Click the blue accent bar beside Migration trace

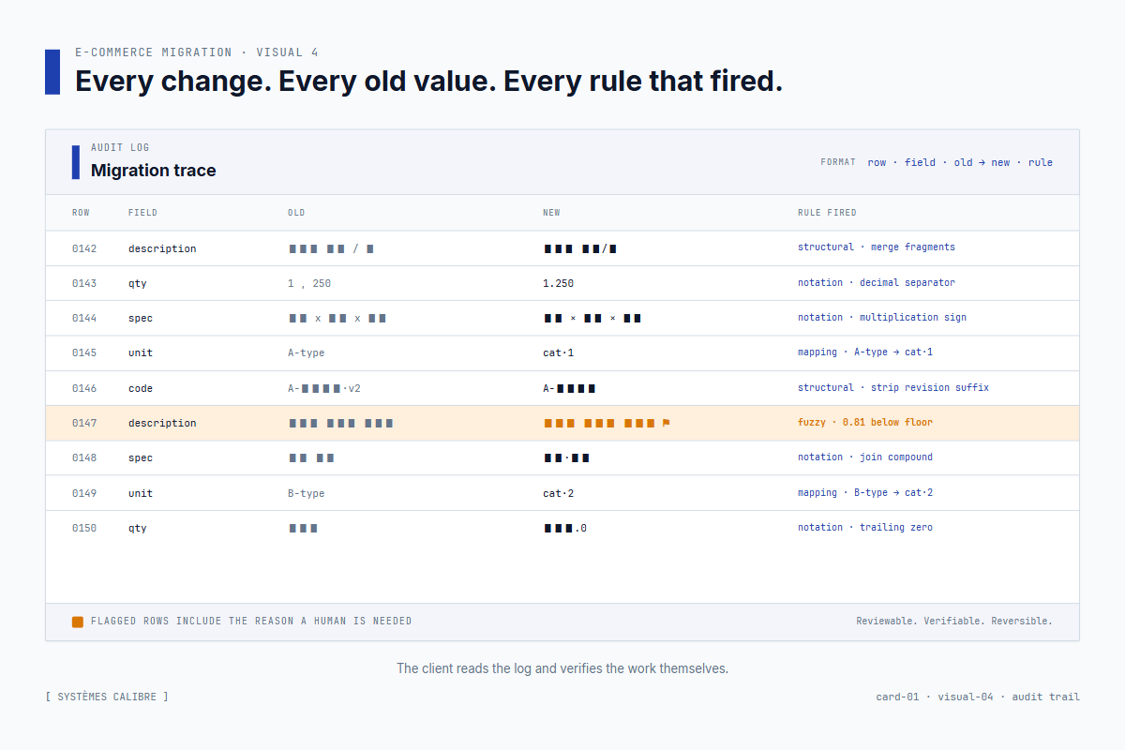click(76, 161)
